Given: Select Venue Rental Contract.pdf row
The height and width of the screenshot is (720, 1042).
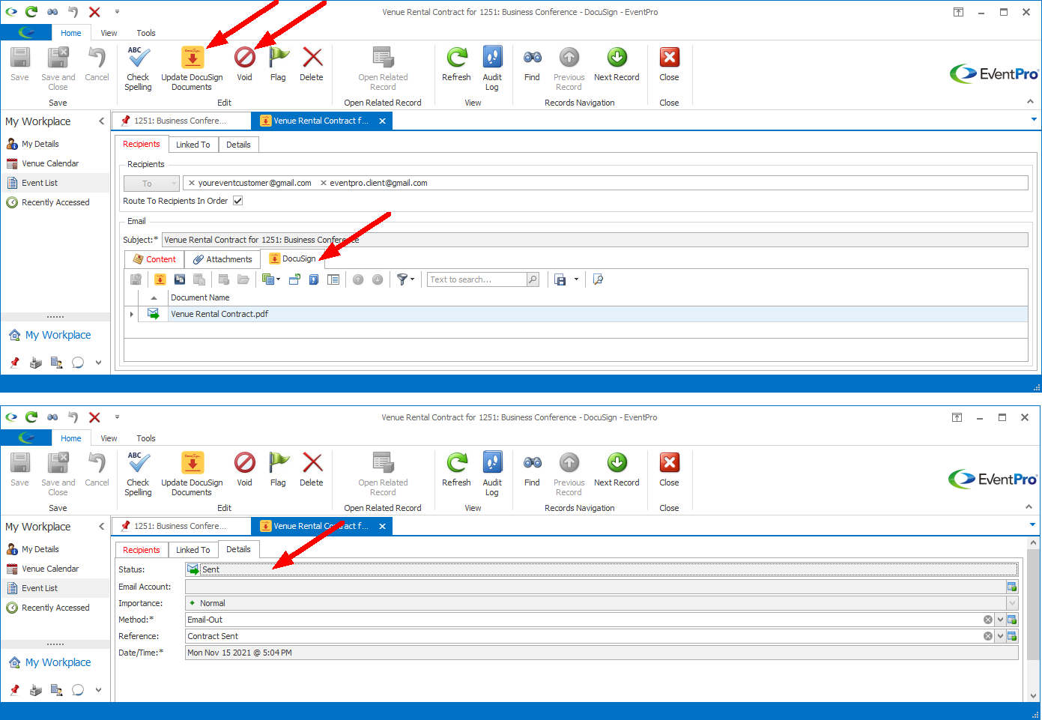Looking at the screenshot, I should click(x=575, y=314).
